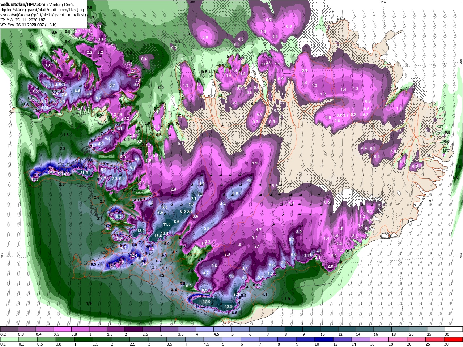The image size is (463, 347).
Task: Click the 9.1 precipitation value on map
Action: point(194,198)
